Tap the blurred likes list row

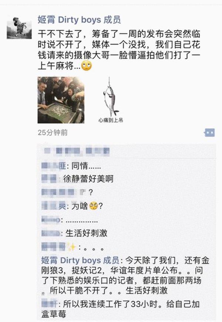point(126,151)
